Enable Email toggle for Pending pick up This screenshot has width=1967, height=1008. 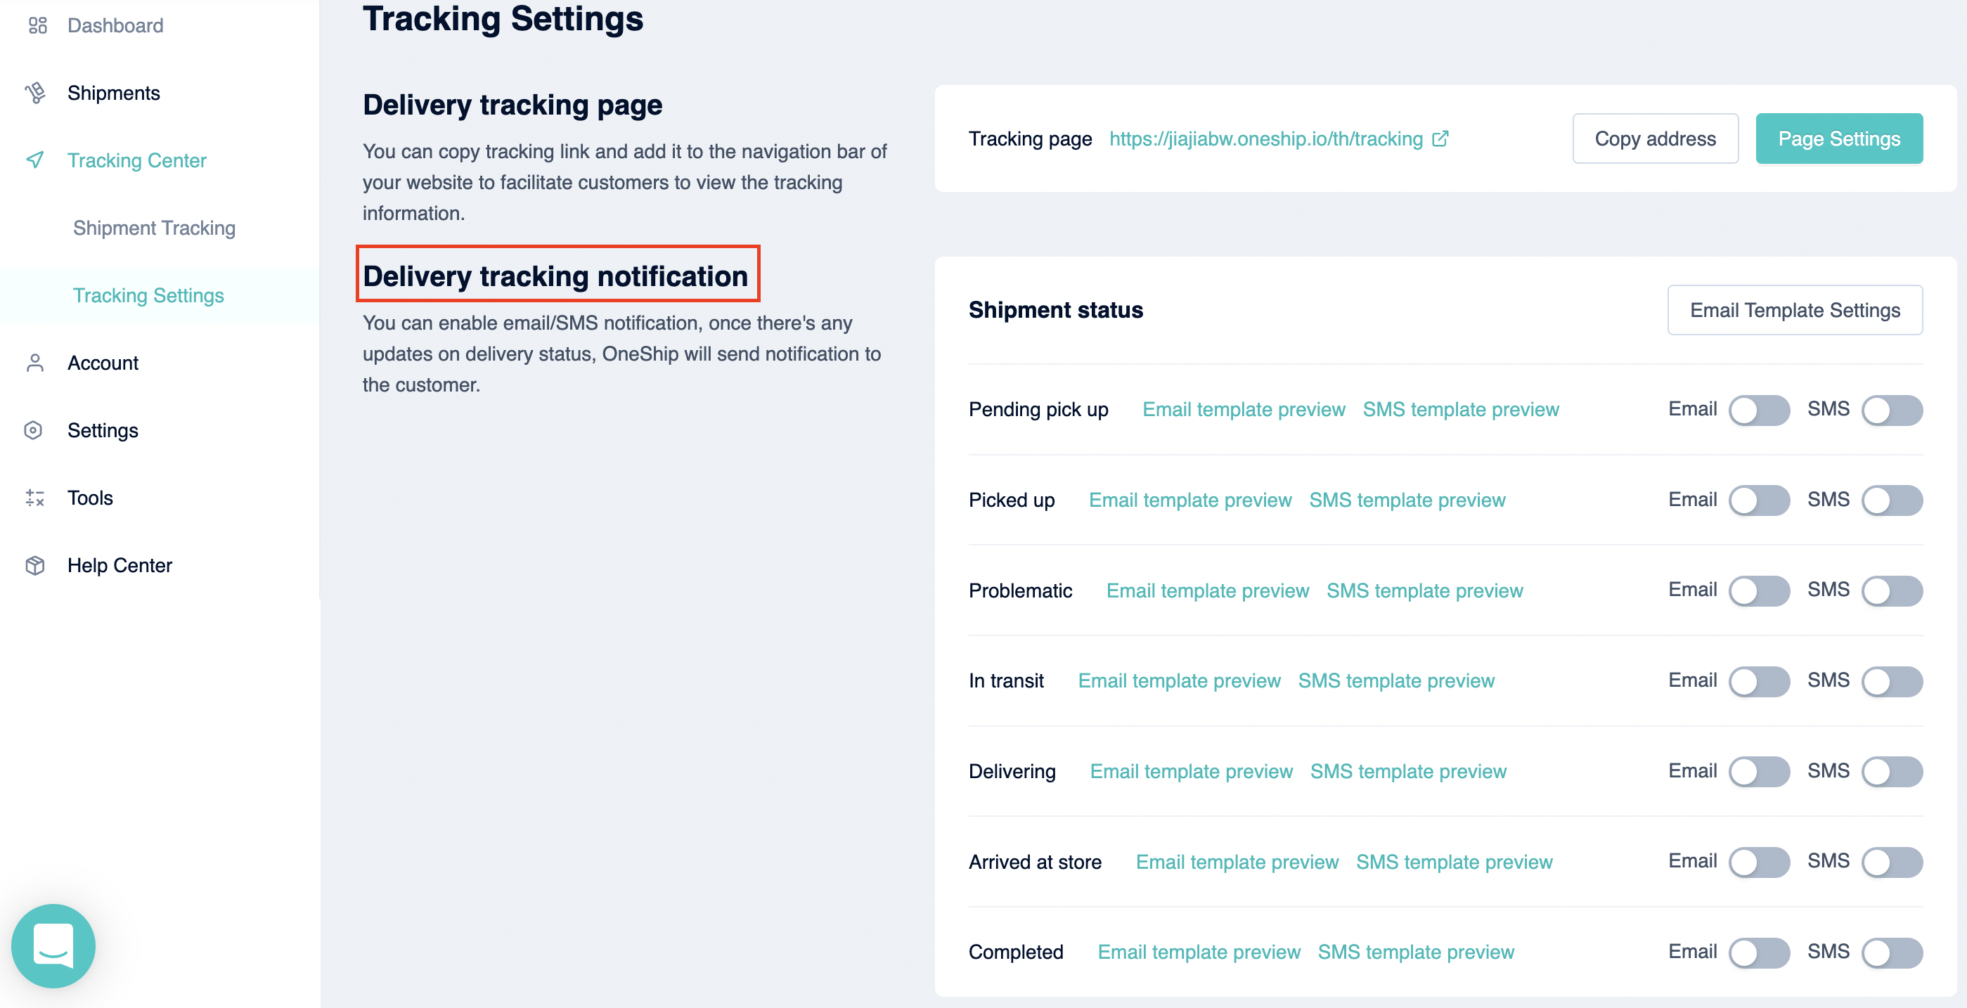point(1758,410)
